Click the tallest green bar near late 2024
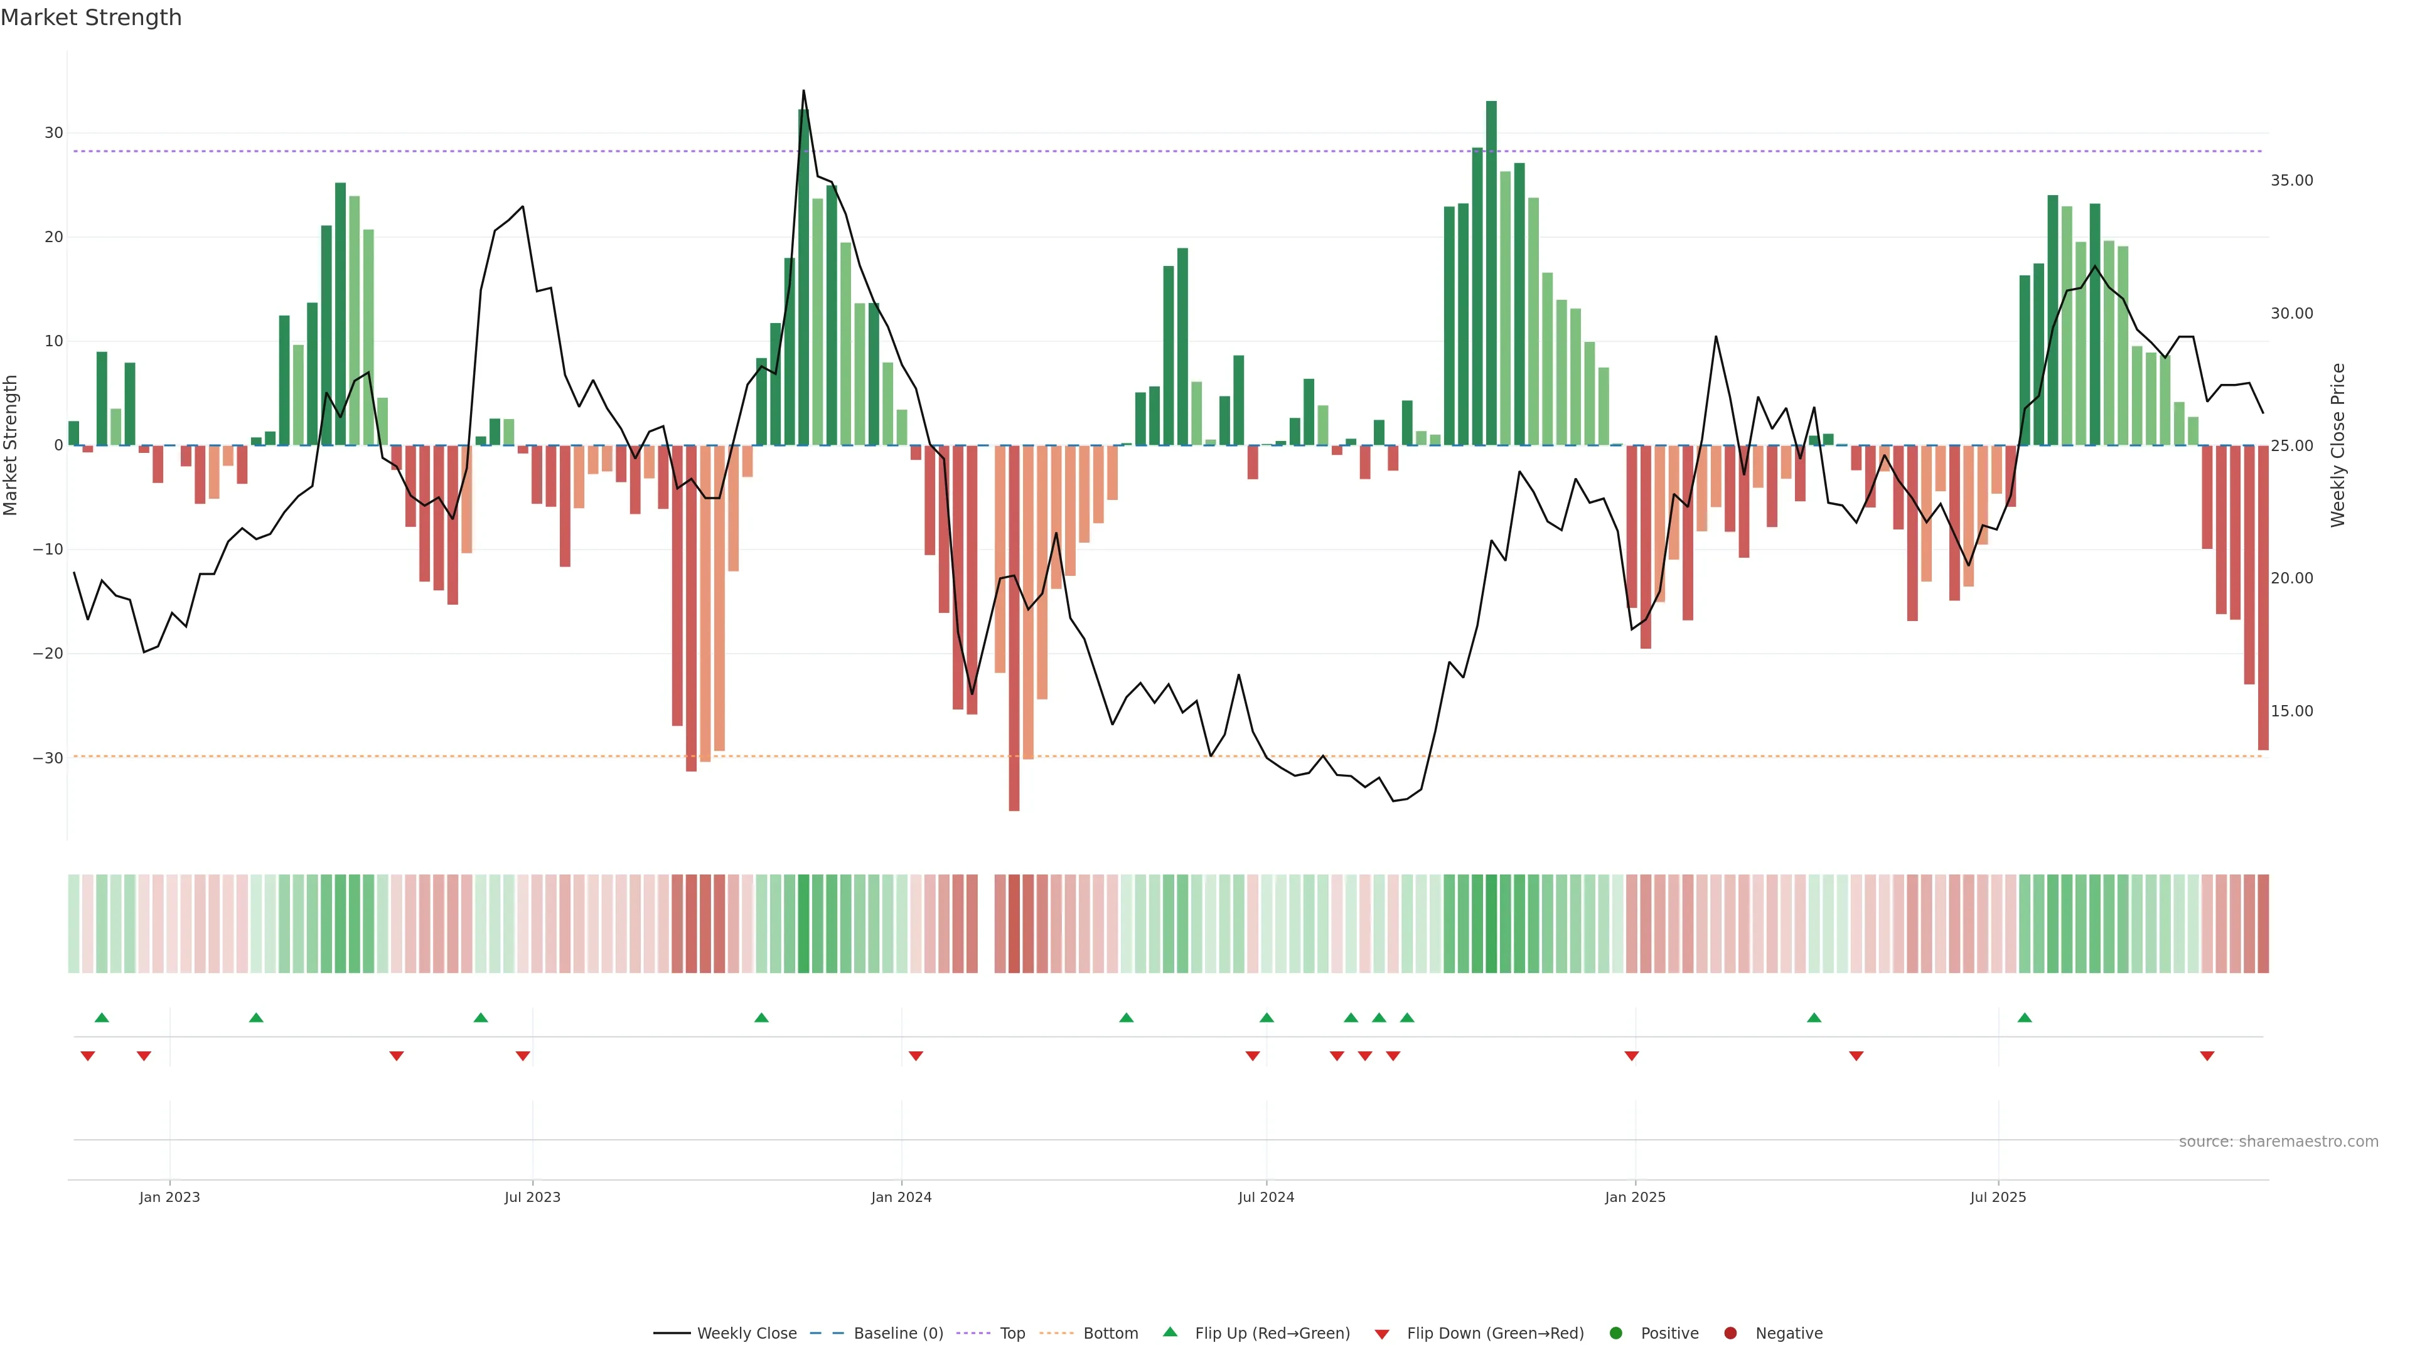This screenshot has width=2410, height=1355. 1491,271
